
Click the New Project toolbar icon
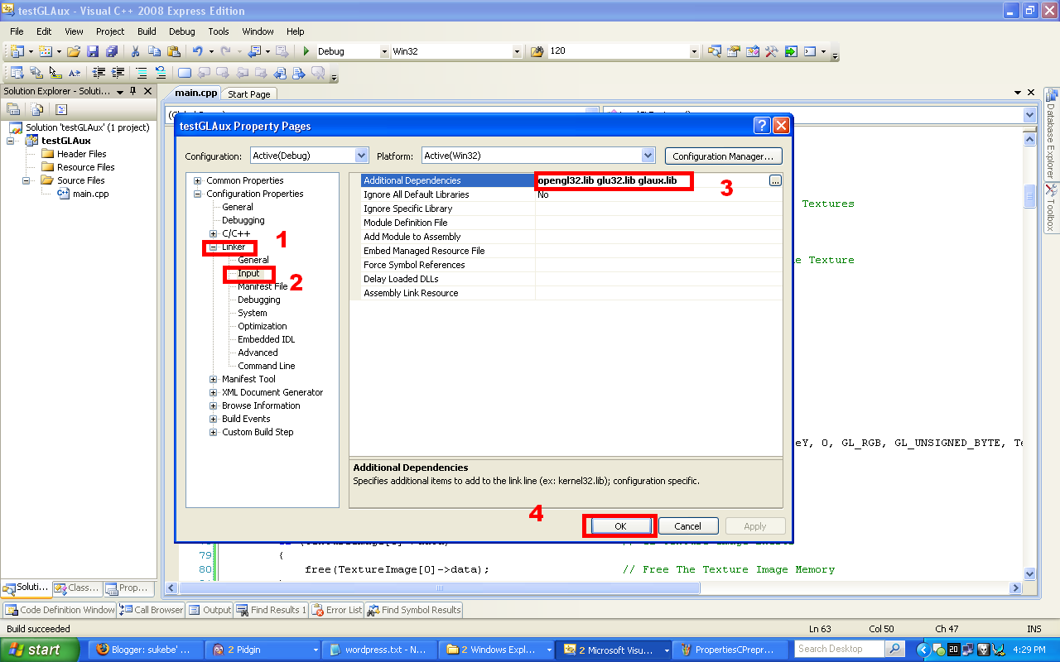(x=17, y=51)
